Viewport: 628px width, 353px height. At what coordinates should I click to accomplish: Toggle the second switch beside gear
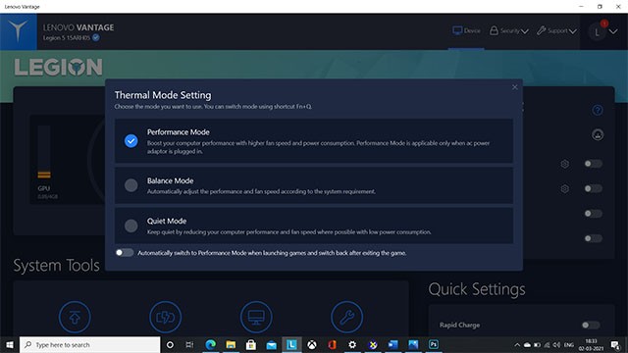tap(593, 188)
